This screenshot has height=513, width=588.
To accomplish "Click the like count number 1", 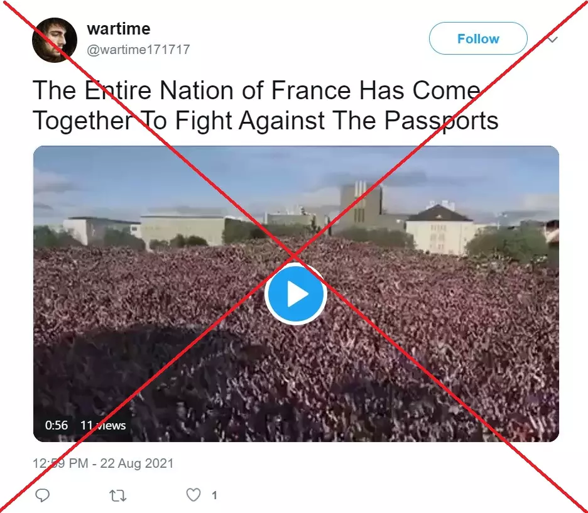I will pos(214,495).
